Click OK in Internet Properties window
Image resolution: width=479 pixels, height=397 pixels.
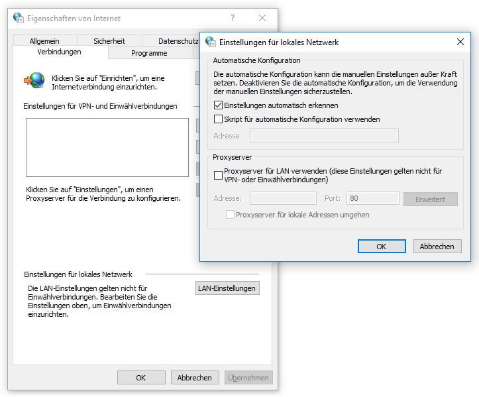[x=141, y=378]
